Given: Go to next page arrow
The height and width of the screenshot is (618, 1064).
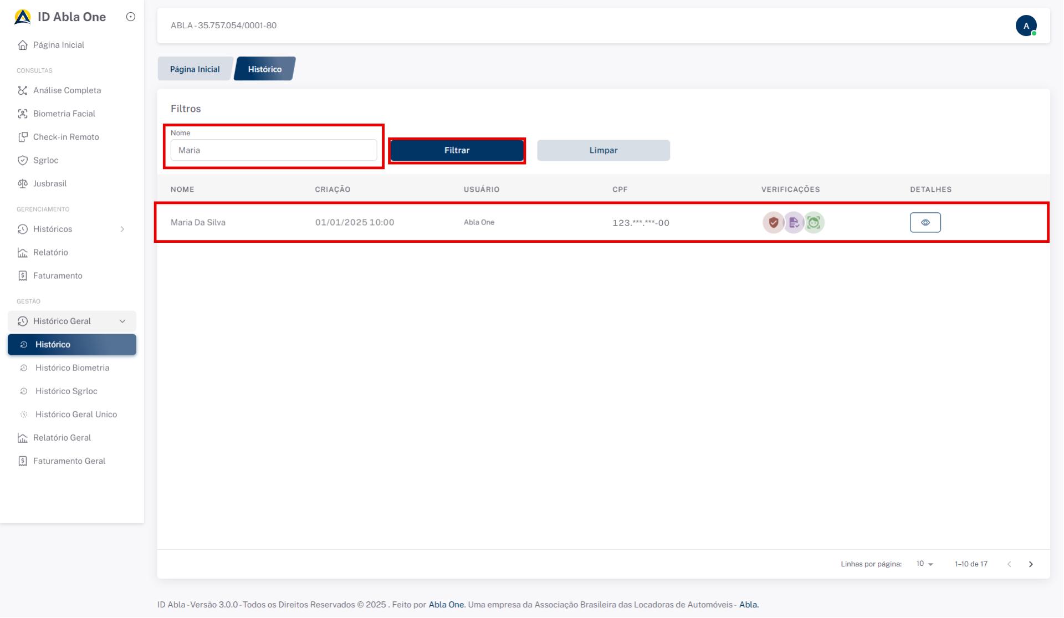Looking at the screenshot, I should pyautogui.click(x=1031, y=564).
